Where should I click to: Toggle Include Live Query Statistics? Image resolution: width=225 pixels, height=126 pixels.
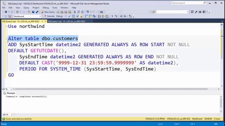pos(90,16)
